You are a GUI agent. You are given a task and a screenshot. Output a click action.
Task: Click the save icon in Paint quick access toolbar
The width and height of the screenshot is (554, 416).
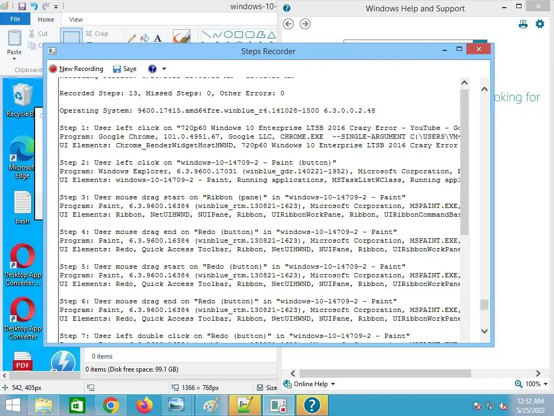22,6
